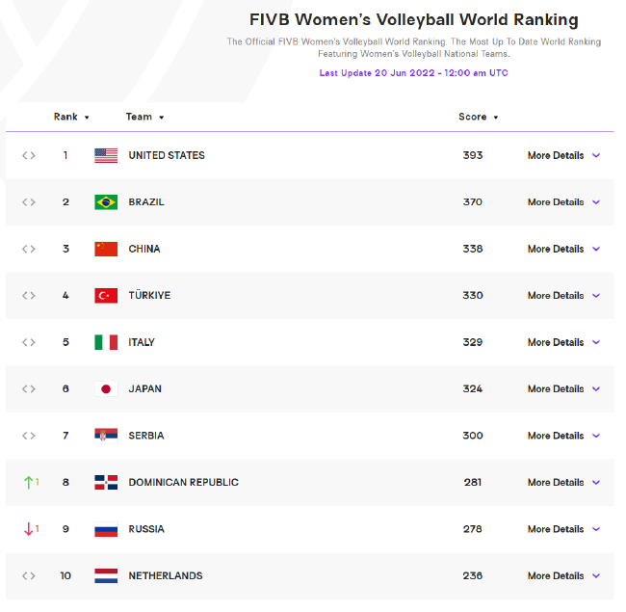Click the red down arrow beside Russia

[30, 529]
